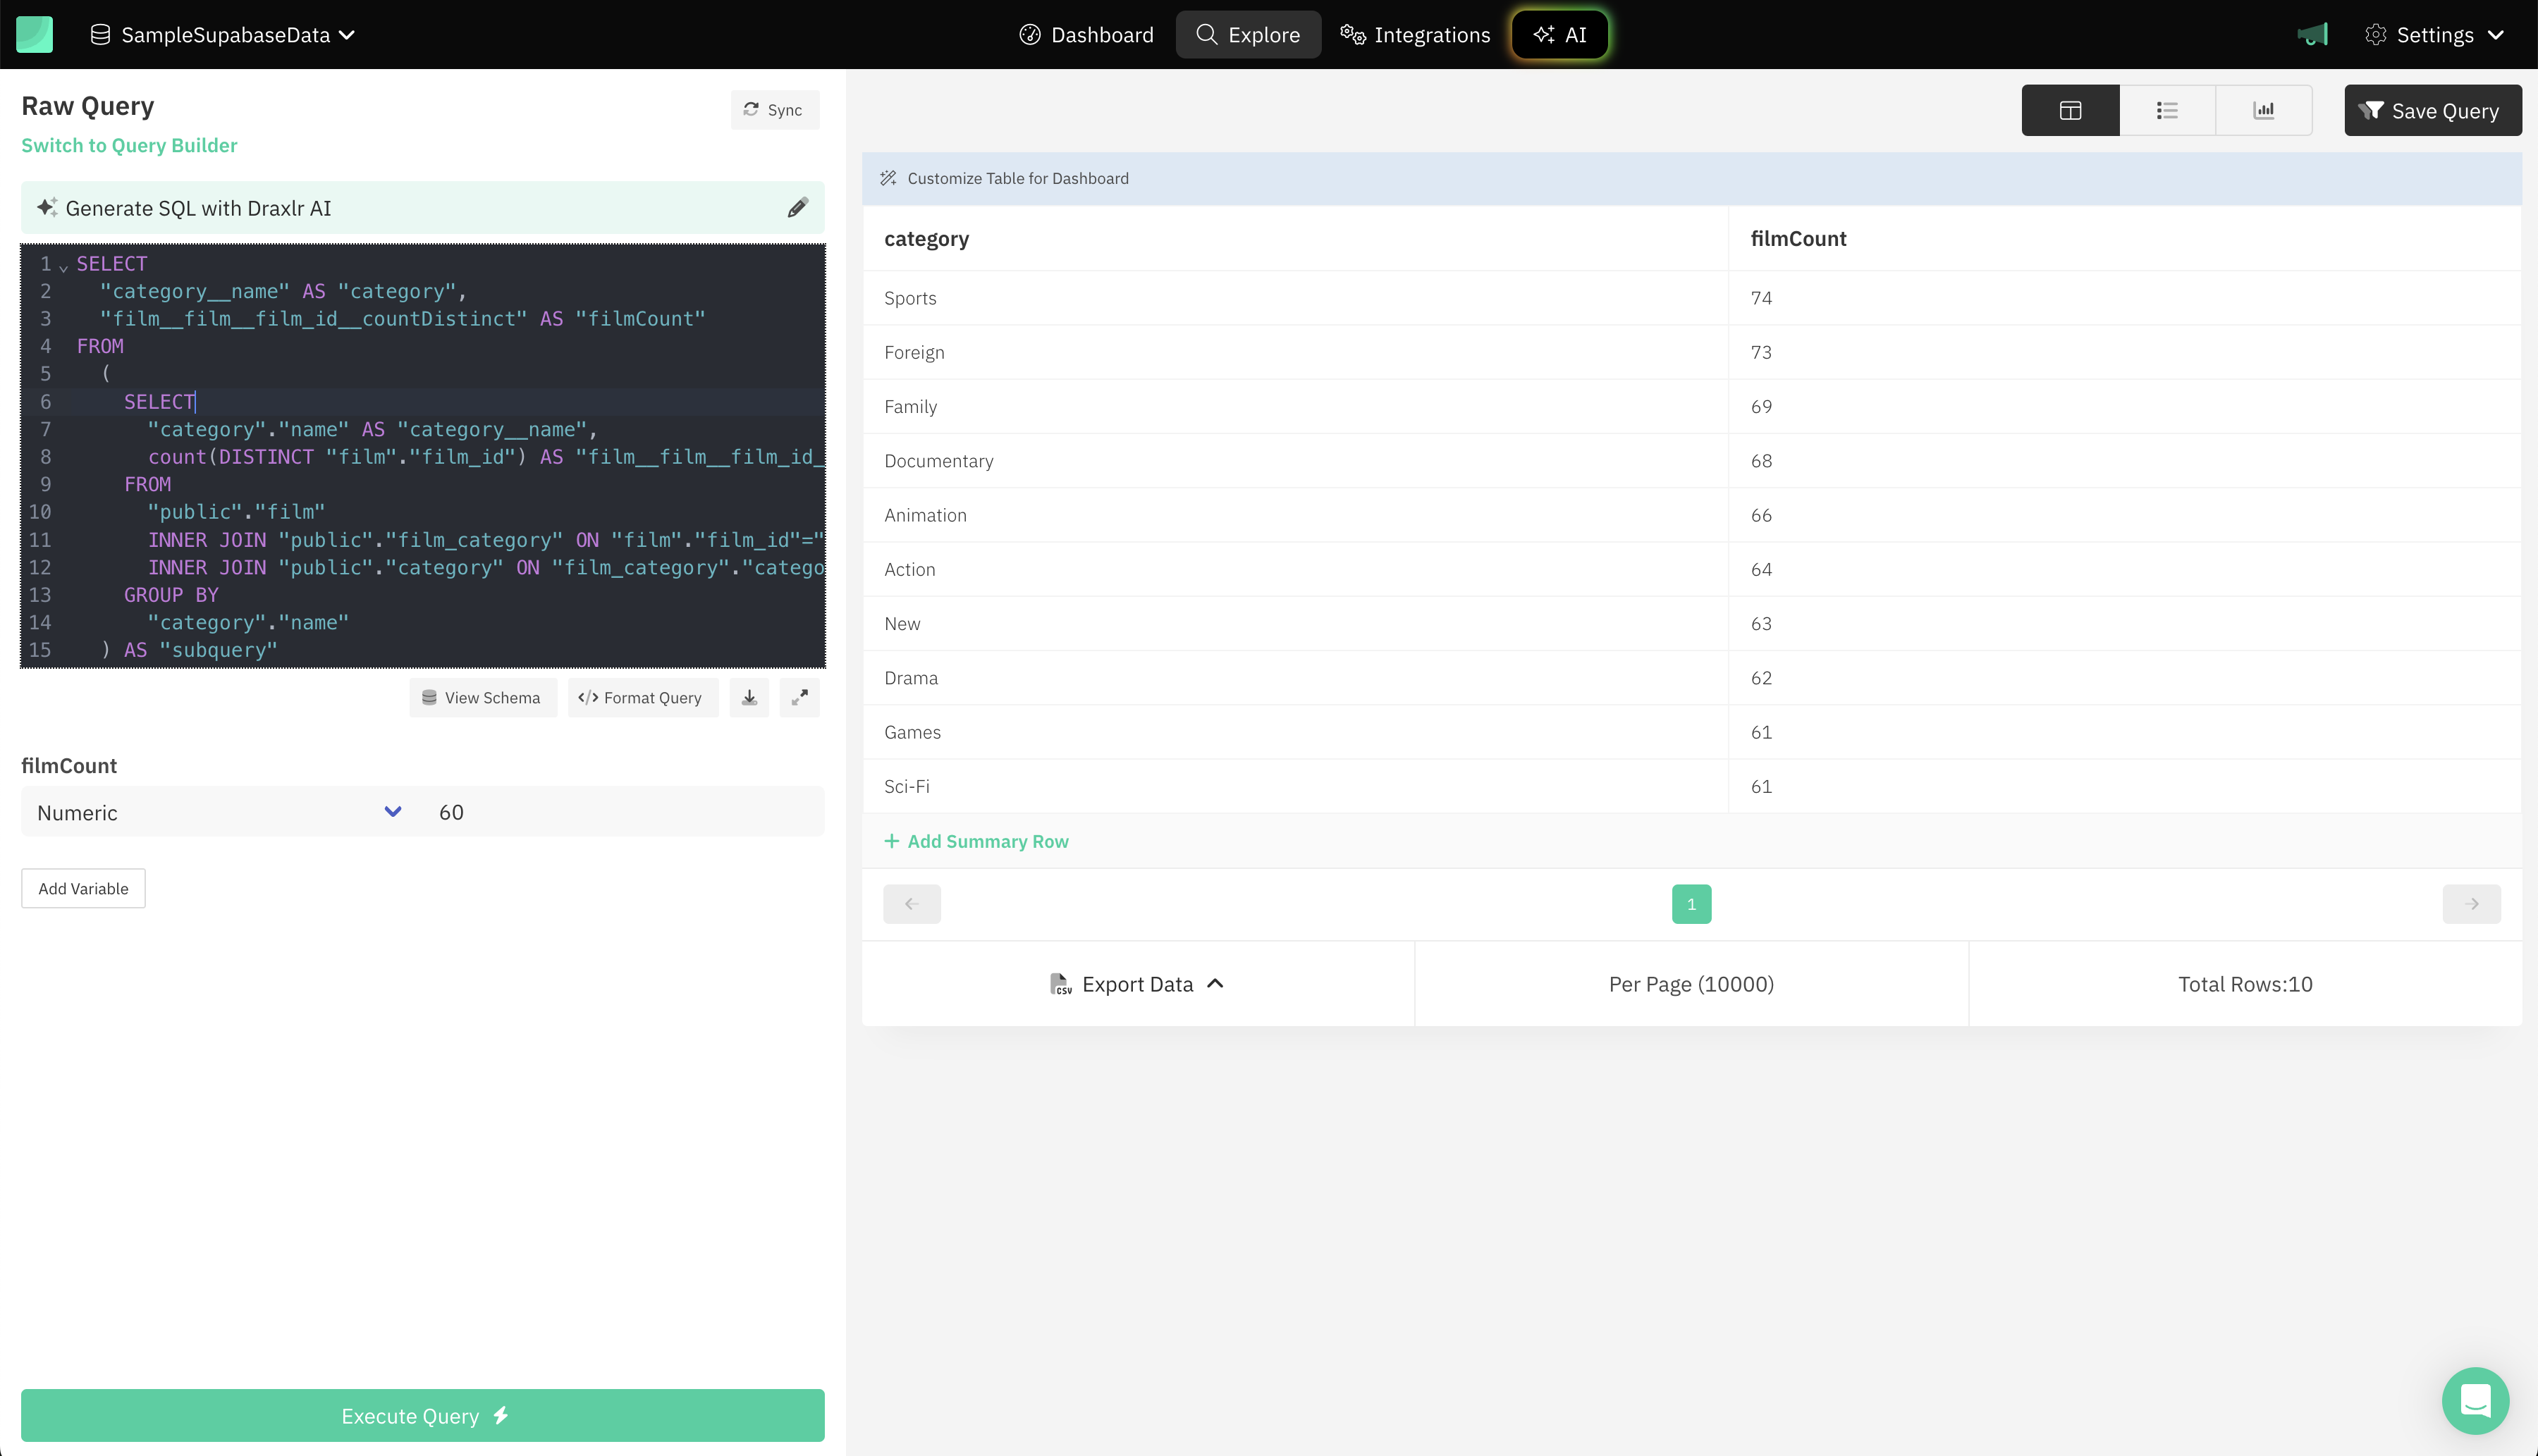Image resolution: width=2538 pixels, height=1456 pixels.
Task: Switch to table view icon
Action: (2070, 110)
